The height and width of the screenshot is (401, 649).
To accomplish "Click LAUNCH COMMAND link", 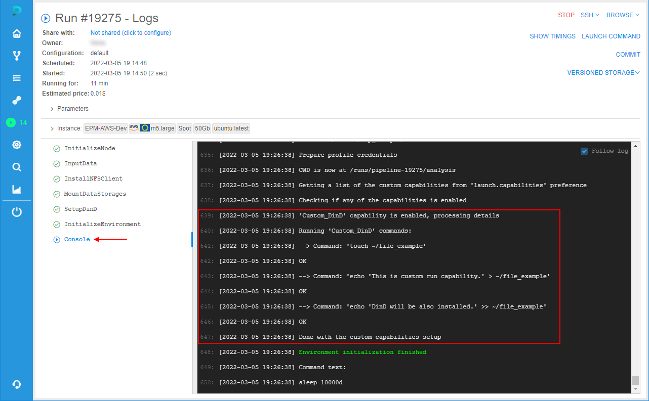I will [611, 36].
